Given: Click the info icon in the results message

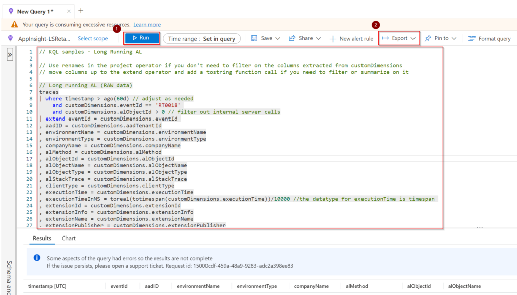Looking at the screenshot, I should coord(36,257).
